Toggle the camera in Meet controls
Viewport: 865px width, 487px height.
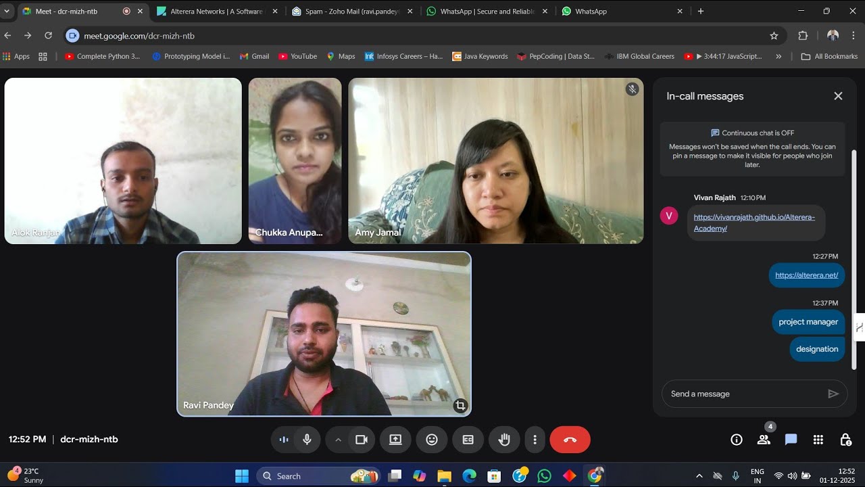coord(362,440)
